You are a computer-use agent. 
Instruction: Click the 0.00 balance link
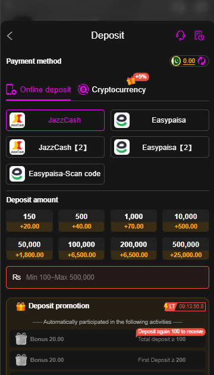[189, 61]
